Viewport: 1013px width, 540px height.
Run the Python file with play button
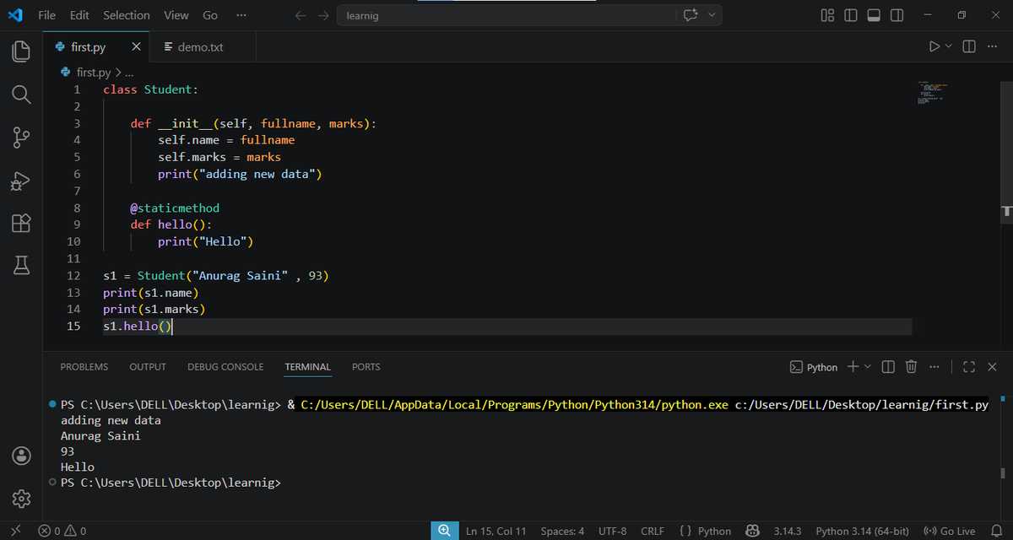934,46
